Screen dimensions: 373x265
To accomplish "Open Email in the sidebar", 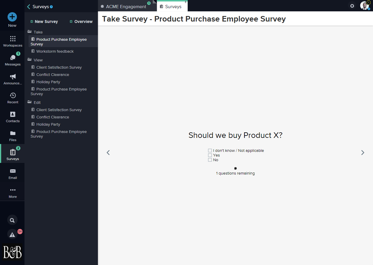I will [13, 173].
